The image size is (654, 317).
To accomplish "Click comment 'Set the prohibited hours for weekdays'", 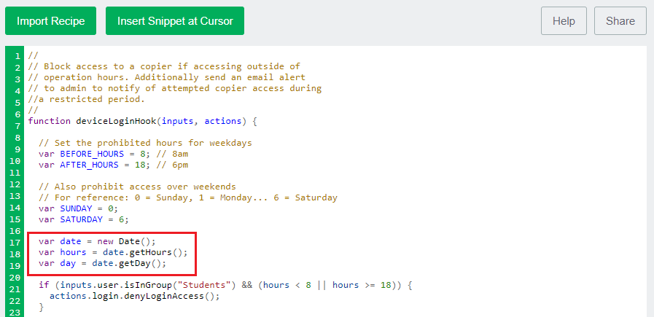I will click(145, 143).
